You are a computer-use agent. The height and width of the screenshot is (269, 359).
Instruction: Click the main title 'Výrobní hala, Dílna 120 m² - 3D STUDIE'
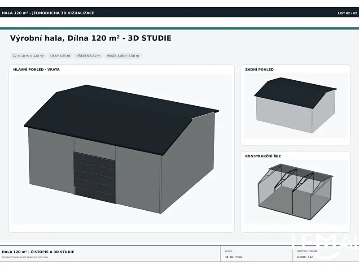[x=91, y=38]
